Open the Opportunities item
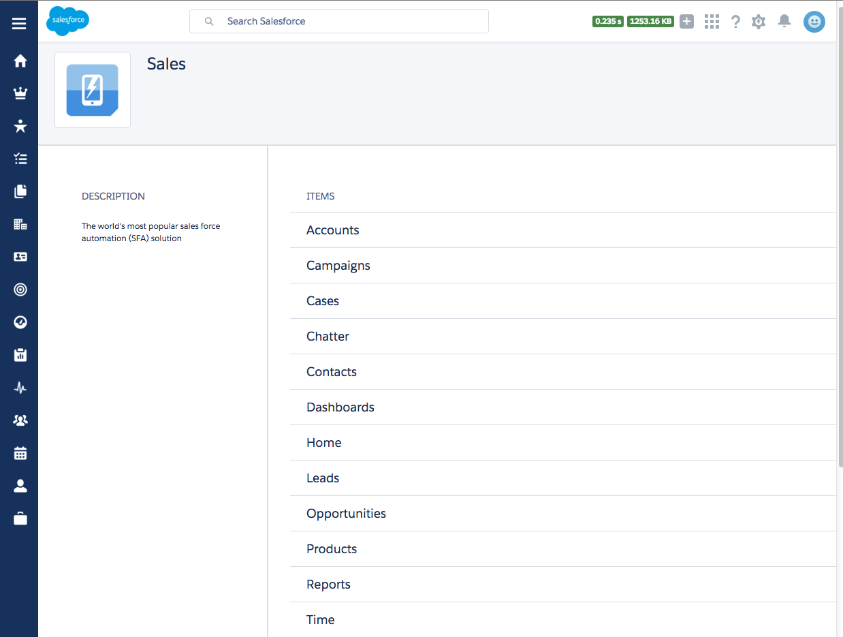843x637 pixels. tap(563, 514)
